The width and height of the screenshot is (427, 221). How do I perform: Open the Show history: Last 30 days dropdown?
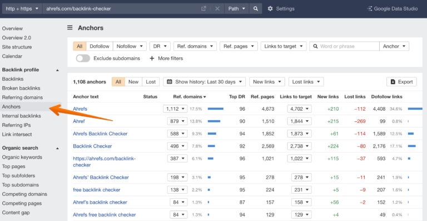204,82
